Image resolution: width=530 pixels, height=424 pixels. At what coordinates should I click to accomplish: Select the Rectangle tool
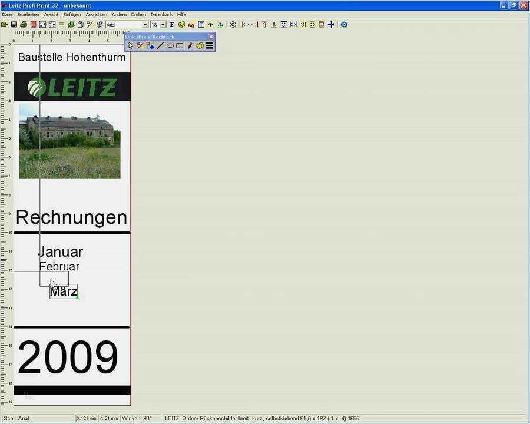click(x=180, y=45)
